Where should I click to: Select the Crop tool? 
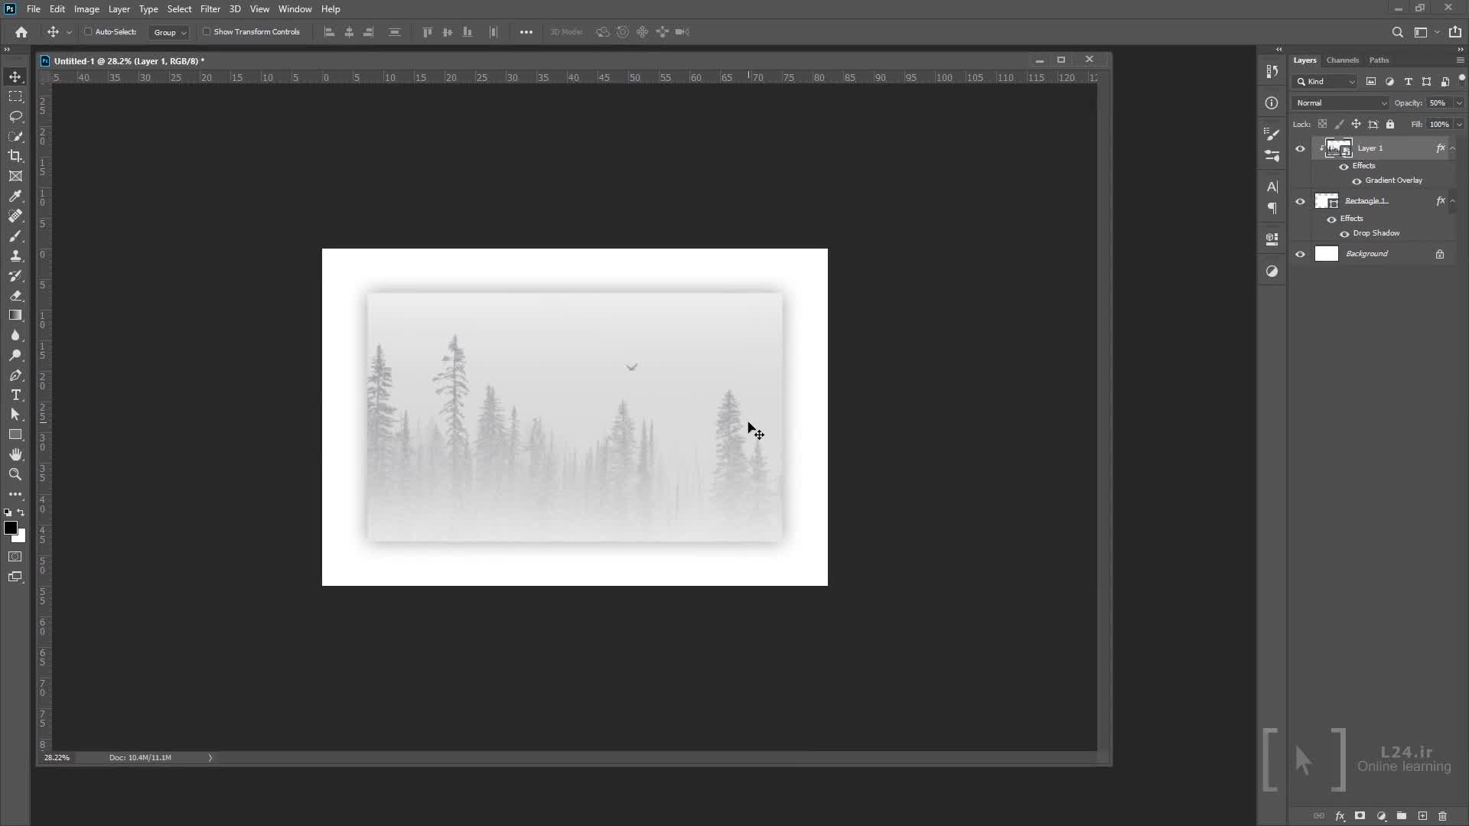pyautogui.click(x=15, y=156)
